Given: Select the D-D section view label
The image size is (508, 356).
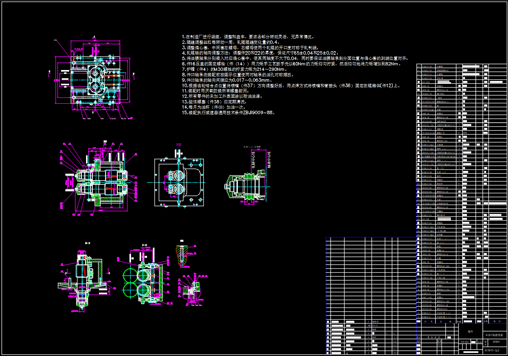Looking at the screenshot, I should coord(144,245).
